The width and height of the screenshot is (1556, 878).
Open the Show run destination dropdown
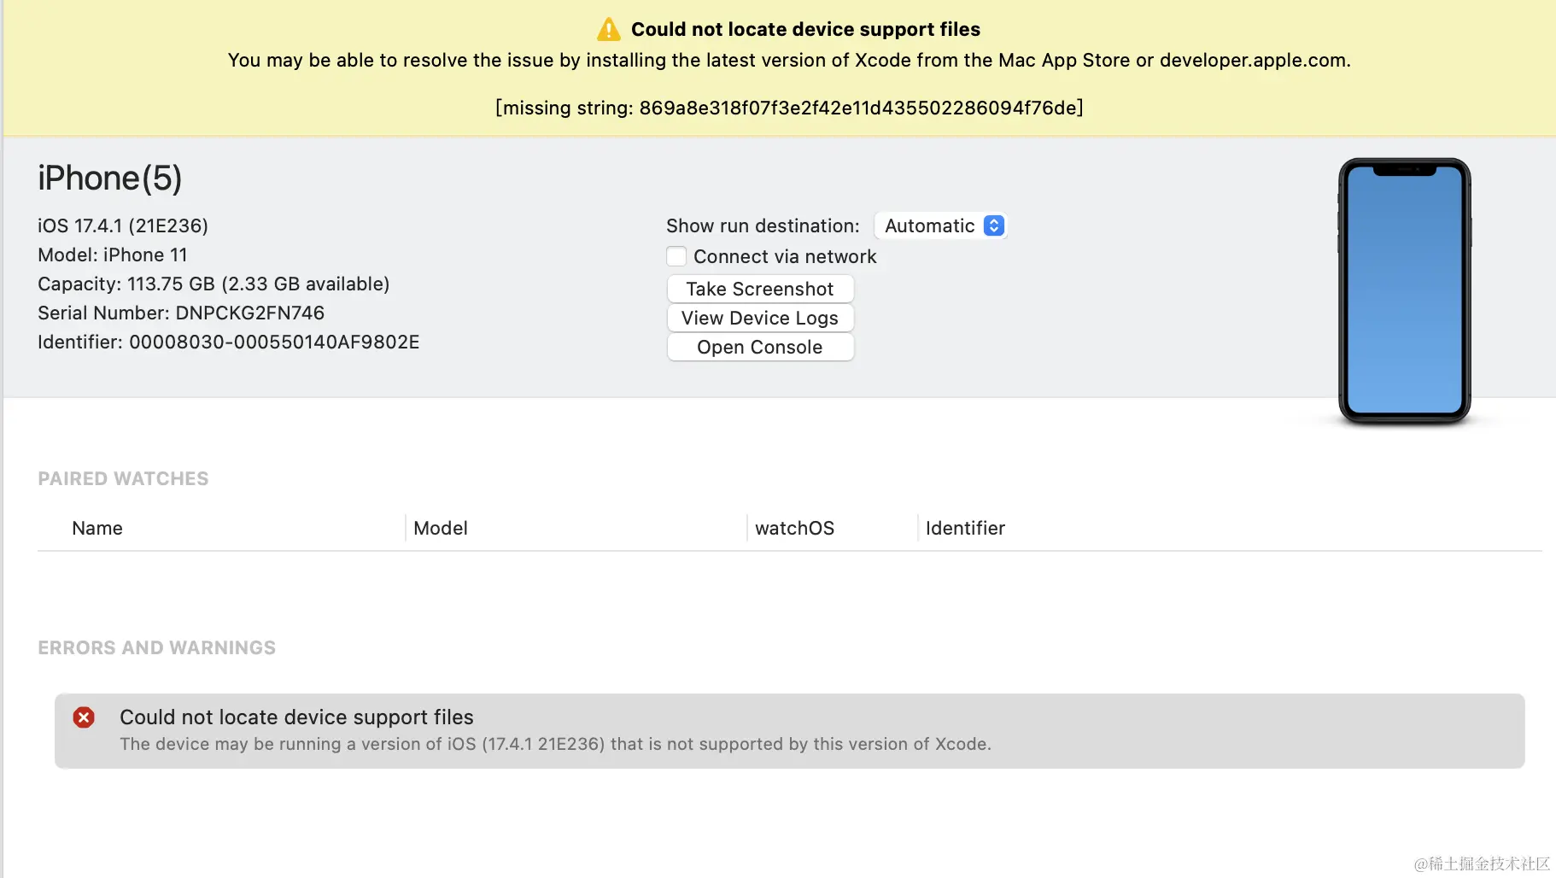941,225
